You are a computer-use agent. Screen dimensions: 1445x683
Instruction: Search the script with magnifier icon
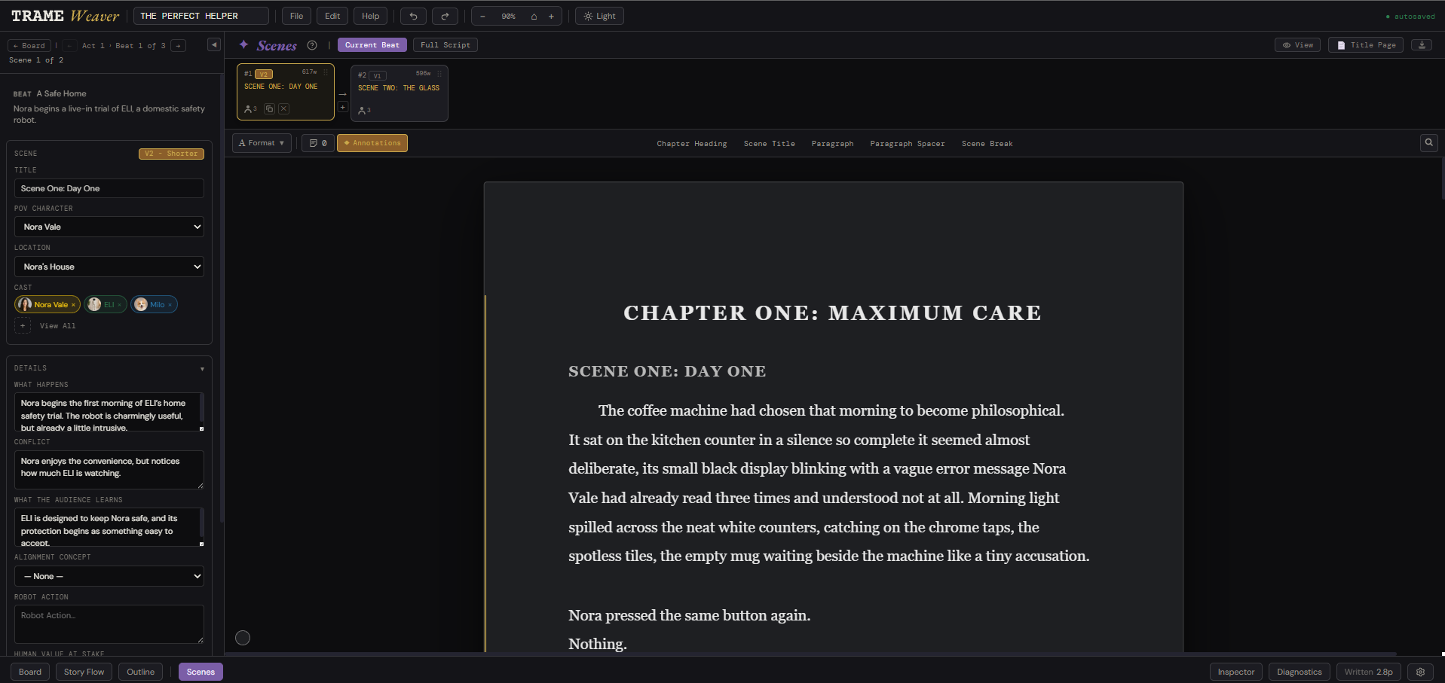pyautogui.click(x=1428, y=142)
